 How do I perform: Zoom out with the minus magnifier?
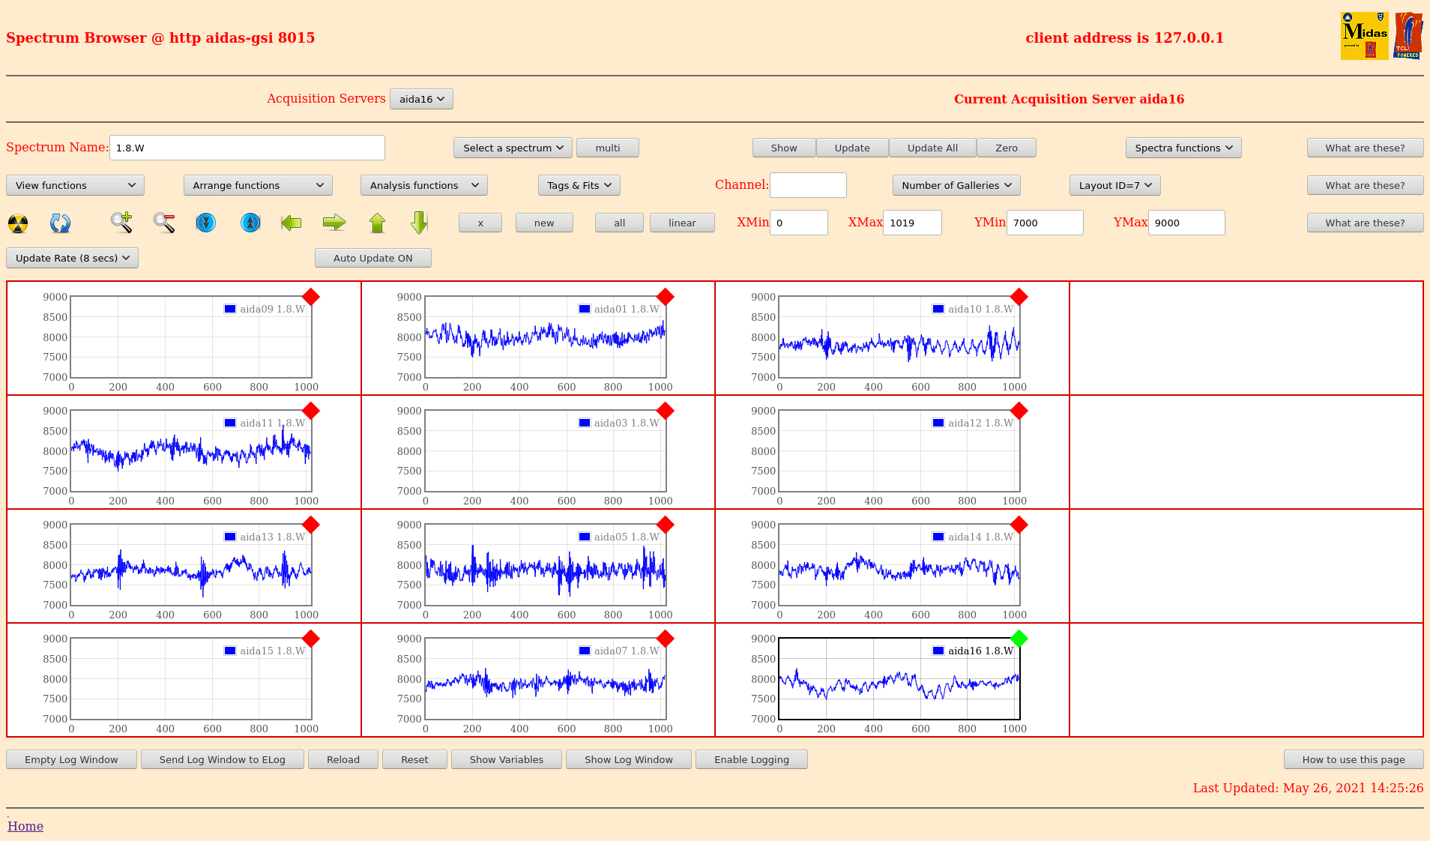point(164,223)
